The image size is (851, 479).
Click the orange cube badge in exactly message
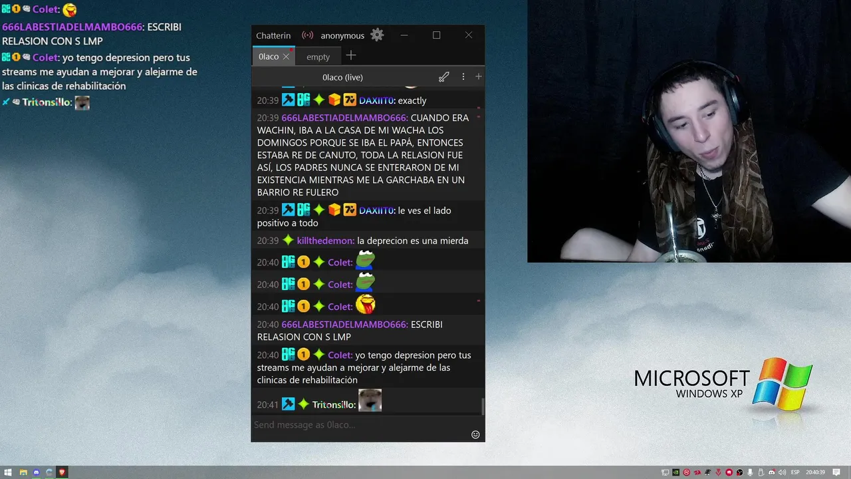coord(334,100)
